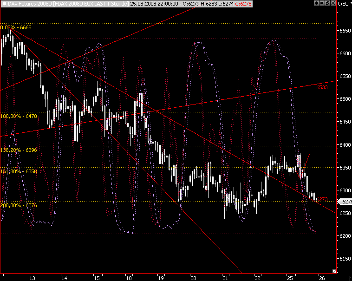Viewport: 352px width, 281px height.
Task: Click the 6600 price axis label
Action: (x=345, y=53)
